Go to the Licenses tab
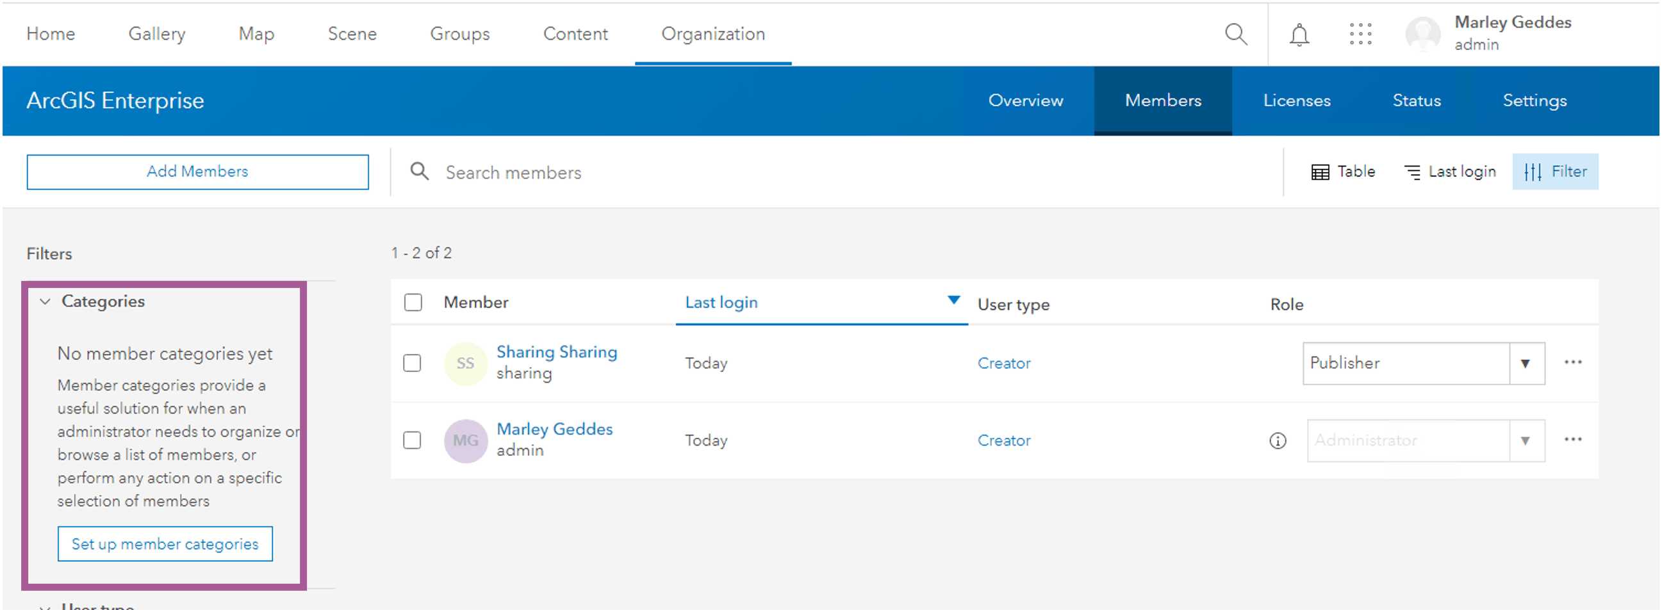 click(1296, 100)
